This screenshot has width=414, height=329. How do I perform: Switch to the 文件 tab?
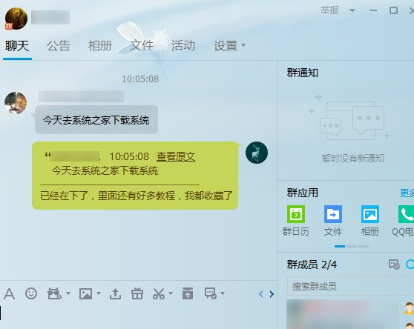point(142,46)
